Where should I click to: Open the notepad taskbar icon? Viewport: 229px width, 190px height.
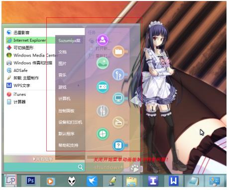tap(194, 181)
